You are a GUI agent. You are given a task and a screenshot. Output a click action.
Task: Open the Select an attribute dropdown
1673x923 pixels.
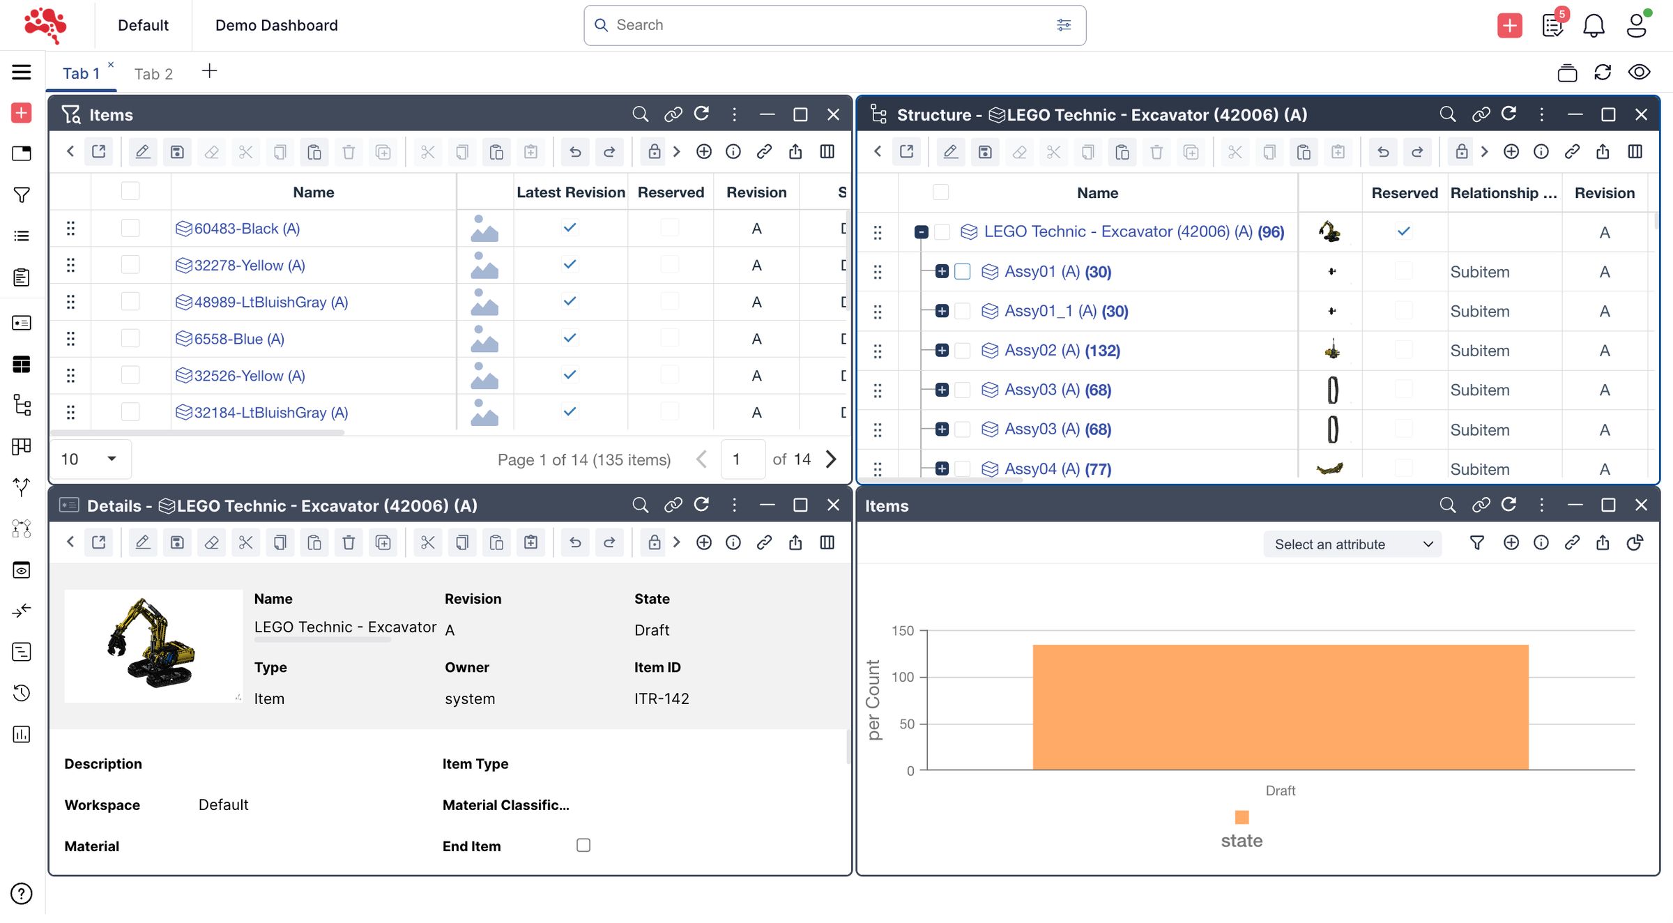pos(1352,544)
